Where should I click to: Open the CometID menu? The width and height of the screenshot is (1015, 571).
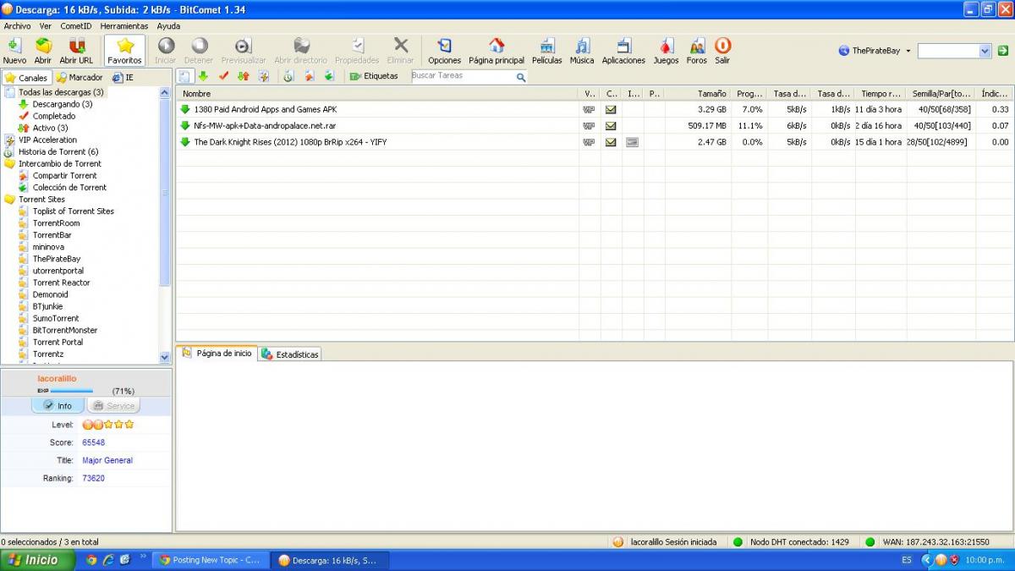(76, 26)
